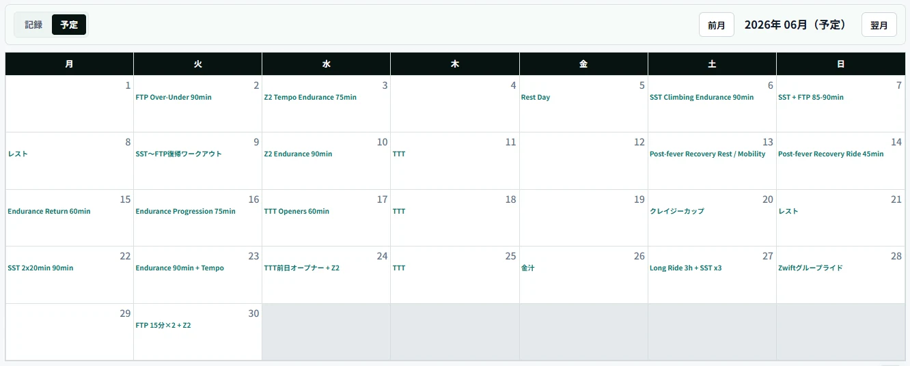Open TTT Openers 60min entry

coord(297,211)
